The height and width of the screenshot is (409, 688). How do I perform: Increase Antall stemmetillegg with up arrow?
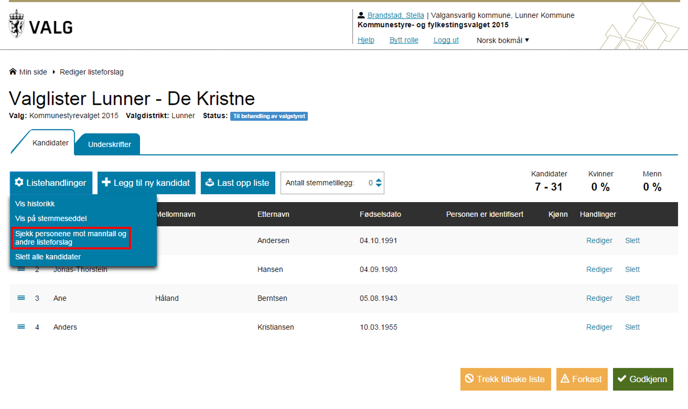click(x=378, y=180)
